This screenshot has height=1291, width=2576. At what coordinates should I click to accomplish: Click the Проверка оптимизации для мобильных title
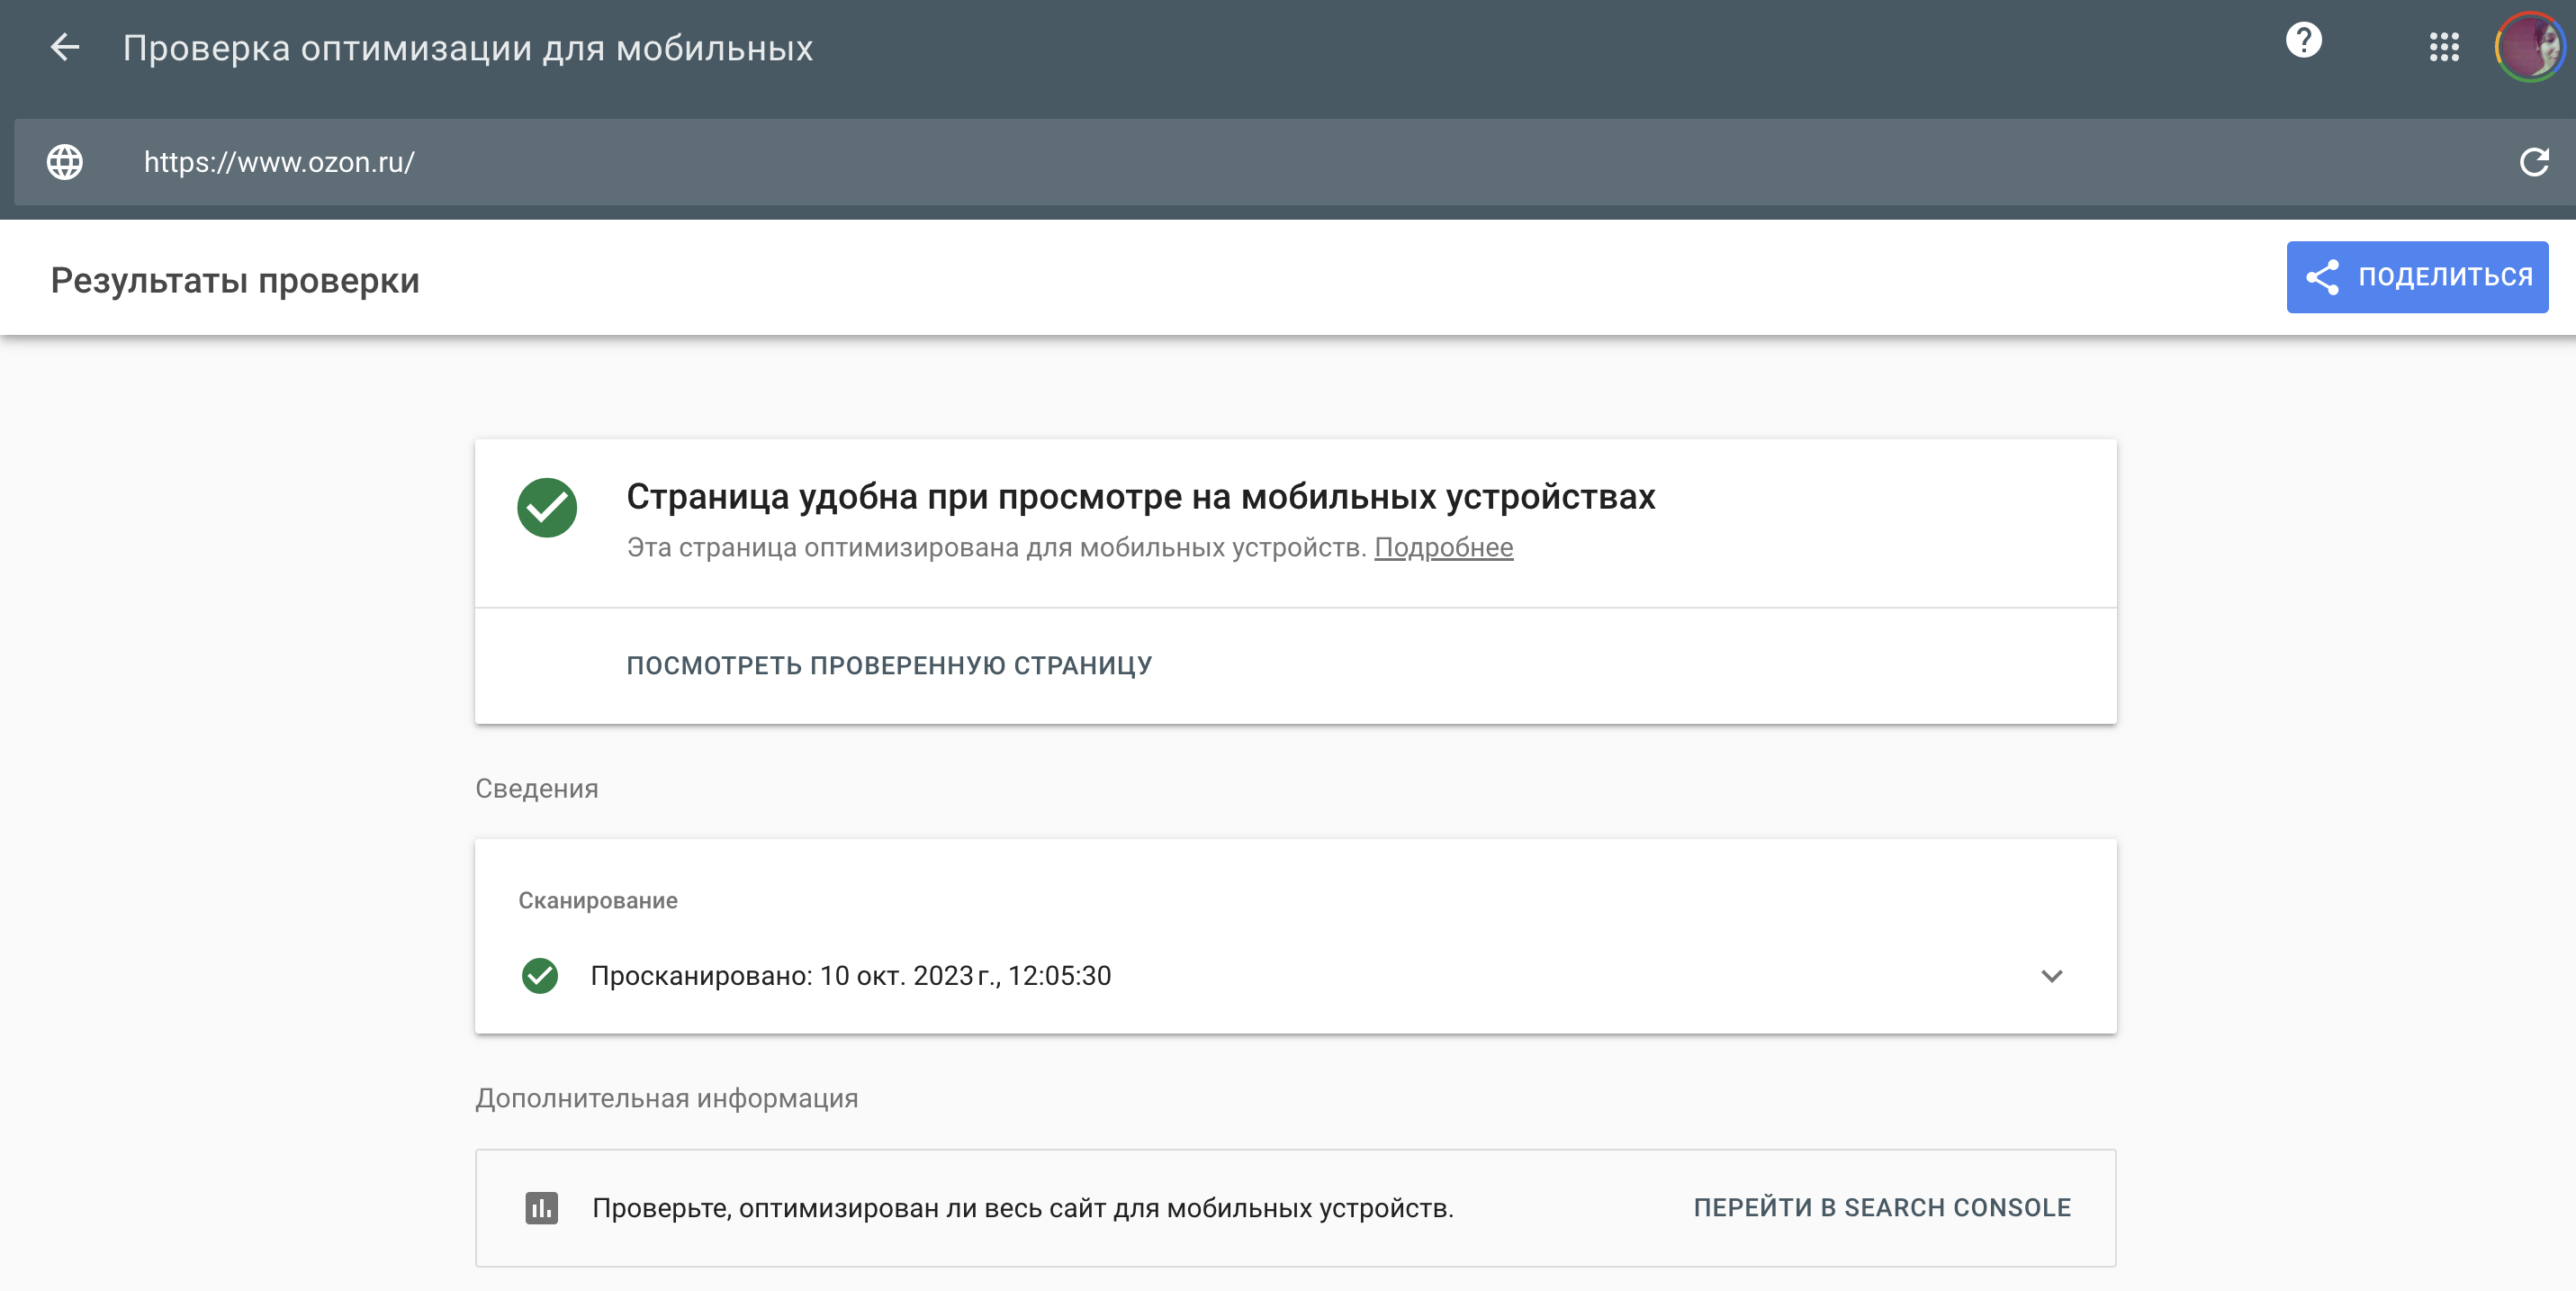[468, 48]
